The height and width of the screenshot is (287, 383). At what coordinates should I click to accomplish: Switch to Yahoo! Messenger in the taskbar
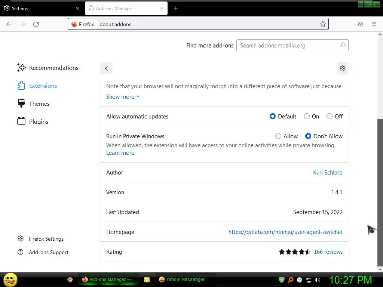coord(185,280)
